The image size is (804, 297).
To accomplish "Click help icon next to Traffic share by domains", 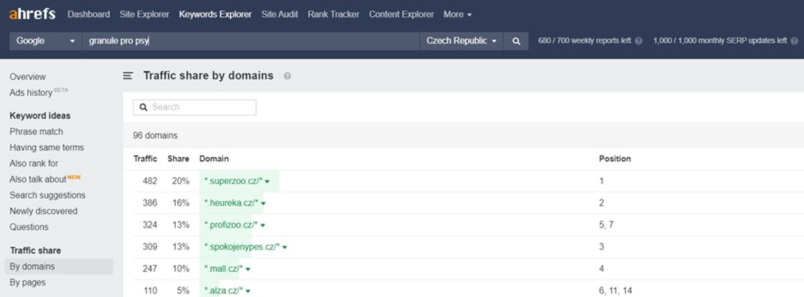I will (x=287, y=76).
